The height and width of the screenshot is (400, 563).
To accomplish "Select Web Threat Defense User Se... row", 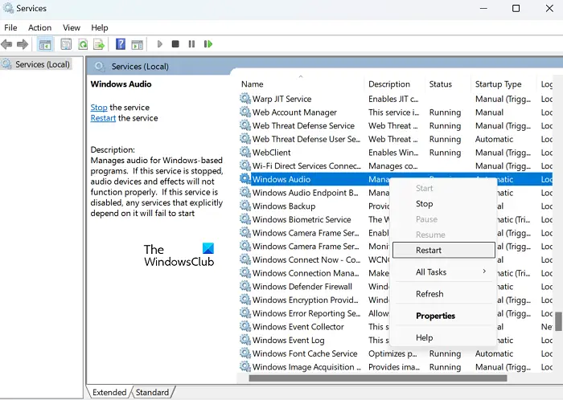I will [396, 139].
